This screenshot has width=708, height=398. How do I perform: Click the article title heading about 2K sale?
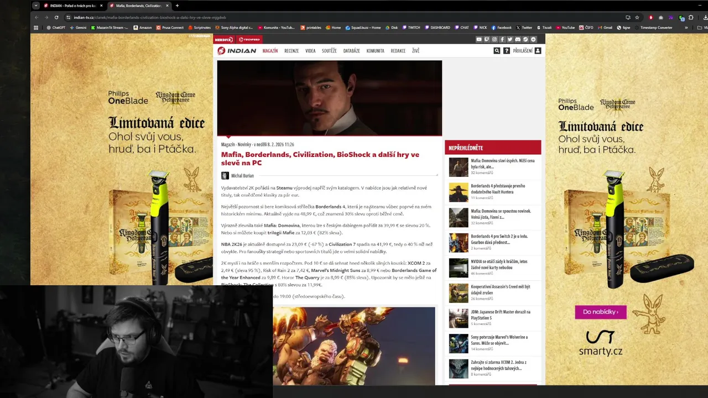pos(320,159)
